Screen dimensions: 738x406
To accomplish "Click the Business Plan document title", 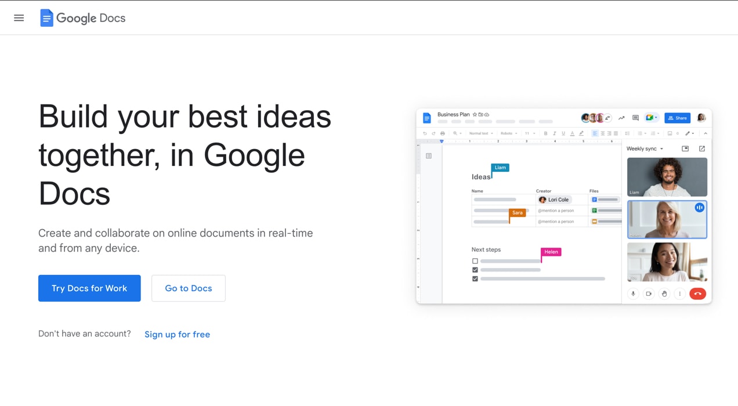I will 454,115.
